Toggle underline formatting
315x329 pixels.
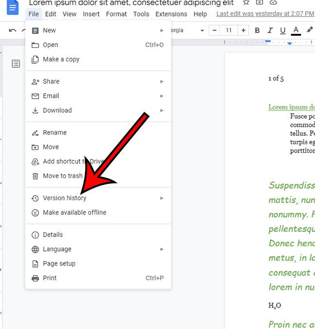coord(283,30)
